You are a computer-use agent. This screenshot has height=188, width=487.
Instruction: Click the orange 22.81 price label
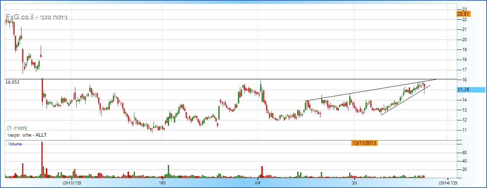click(464, 14)
